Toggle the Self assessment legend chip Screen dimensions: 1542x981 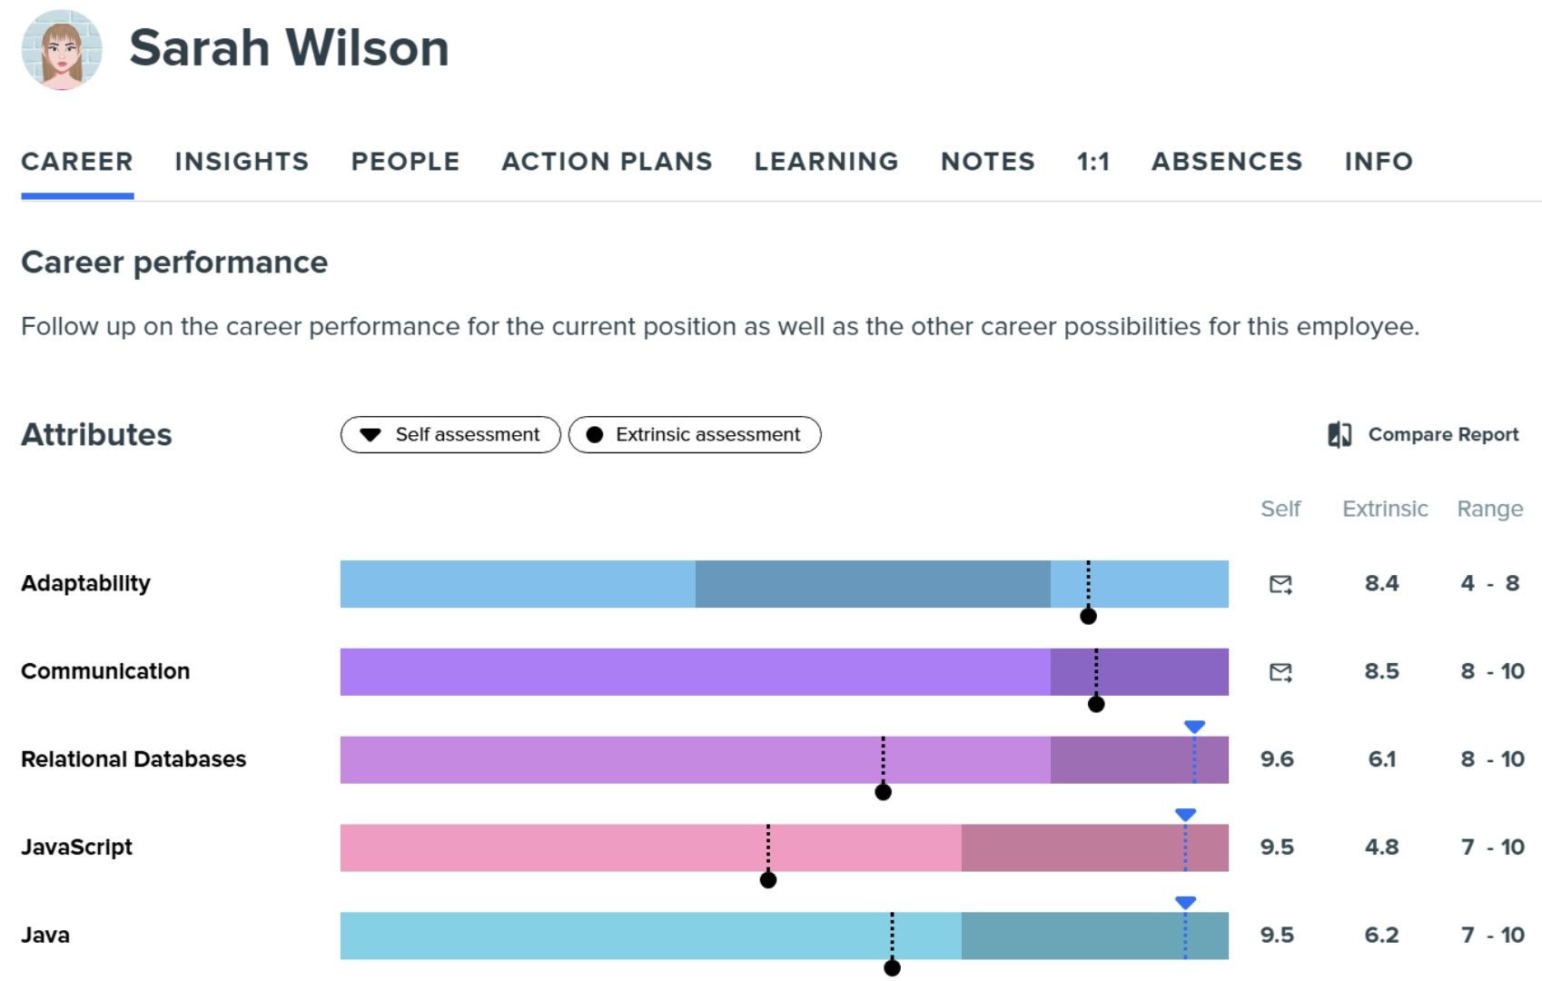[x=450, y=435]
